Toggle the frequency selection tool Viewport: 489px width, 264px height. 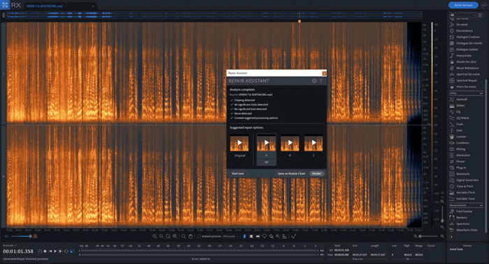tap(258, 236)
